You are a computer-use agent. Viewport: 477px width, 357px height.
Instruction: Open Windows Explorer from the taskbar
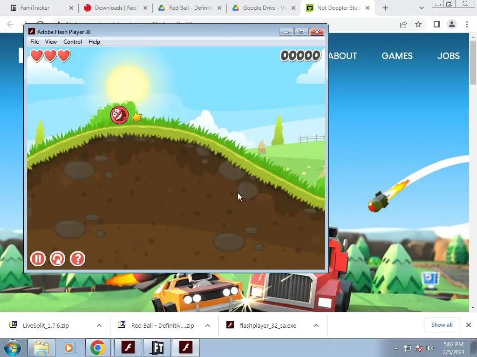point(41,348)
